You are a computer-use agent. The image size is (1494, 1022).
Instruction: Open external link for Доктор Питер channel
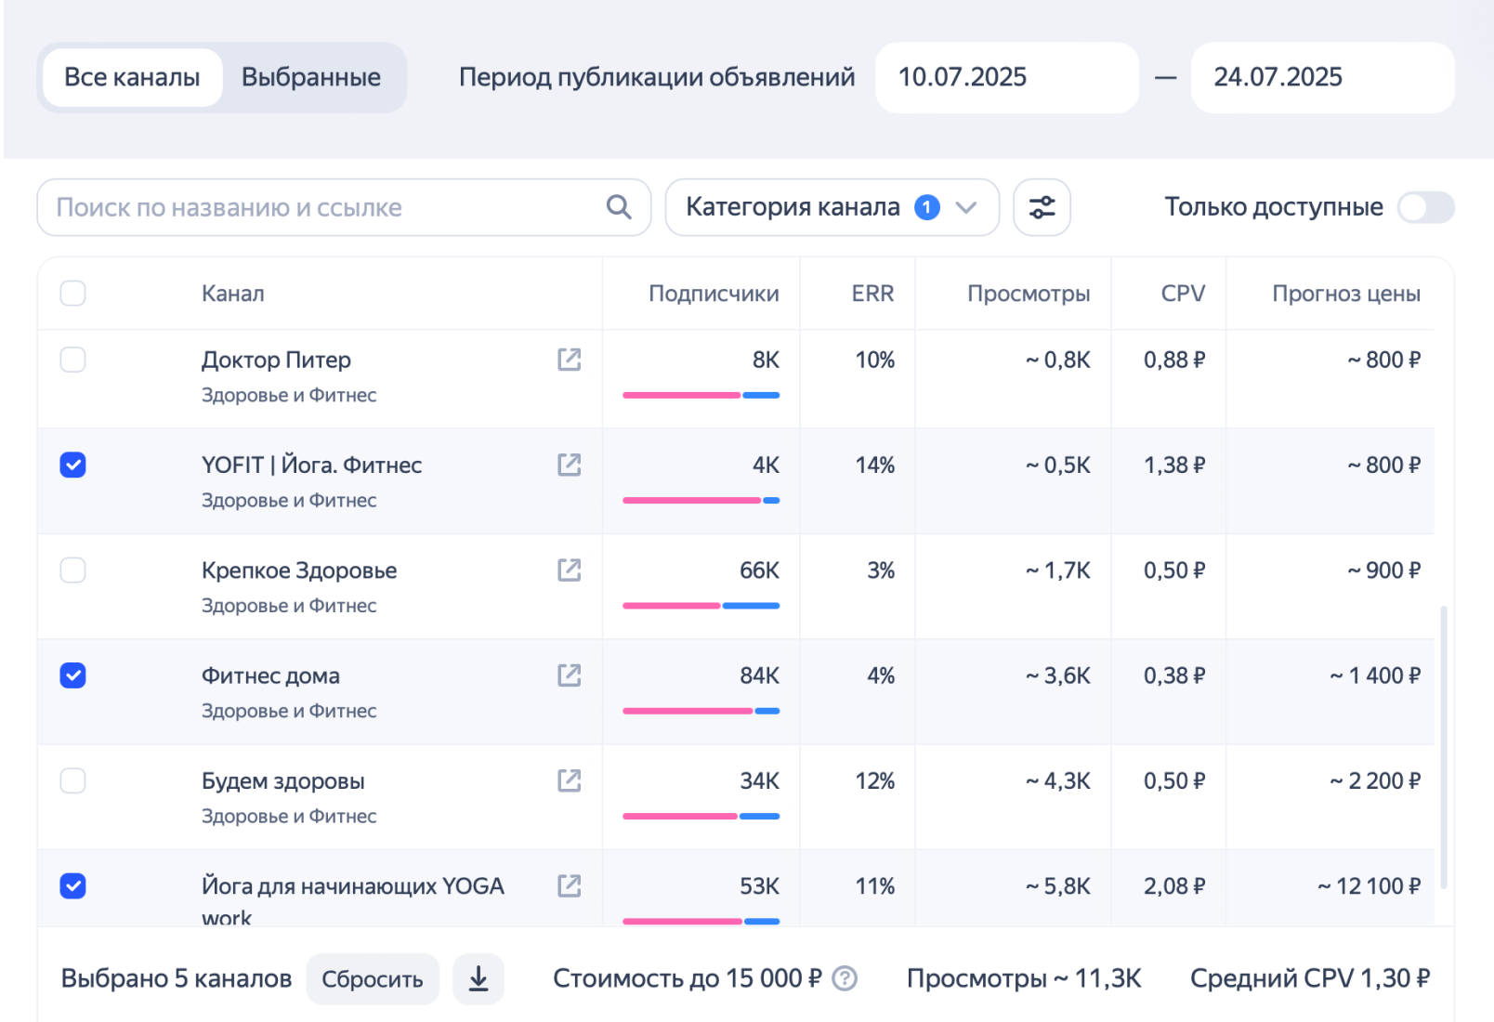(x=570, y=360)
